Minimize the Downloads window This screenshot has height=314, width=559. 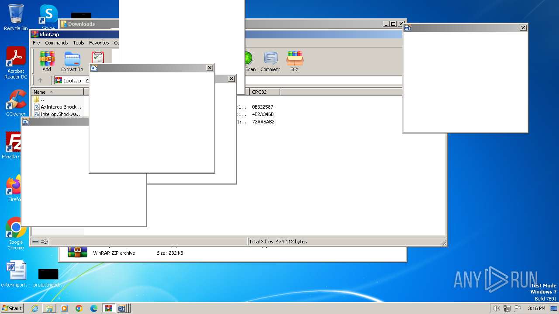(x=386, y=24)
